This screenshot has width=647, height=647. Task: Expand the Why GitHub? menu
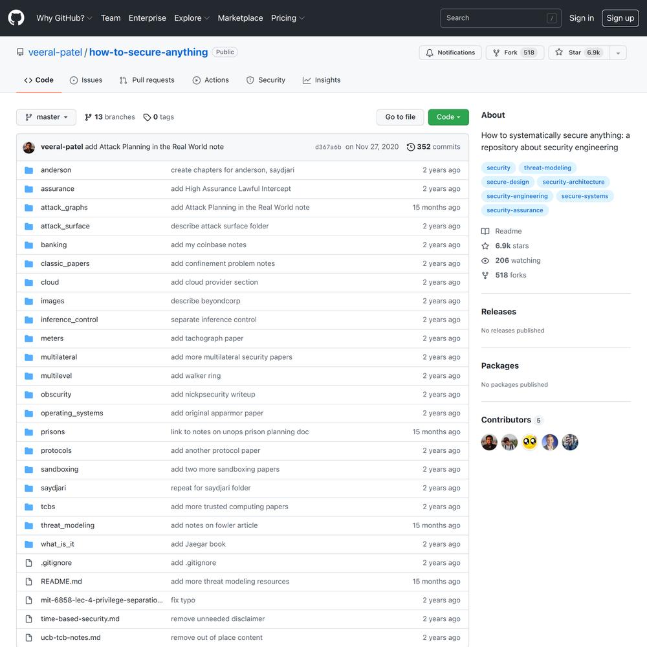[64, 18]
